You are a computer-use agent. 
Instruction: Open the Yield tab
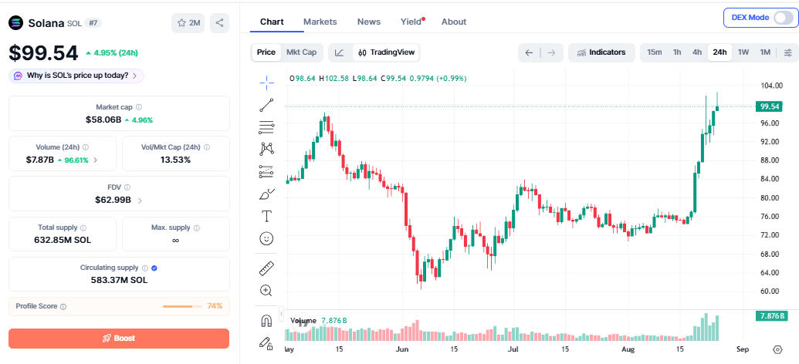(x=411, y=22)
